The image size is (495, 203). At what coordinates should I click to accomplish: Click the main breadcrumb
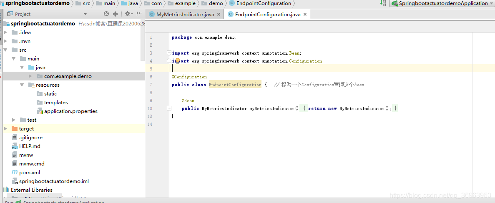pos(106,3)
